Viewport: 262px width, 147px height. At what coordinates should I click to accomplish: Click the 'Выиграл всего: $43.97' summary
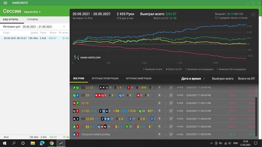[158, 14]
